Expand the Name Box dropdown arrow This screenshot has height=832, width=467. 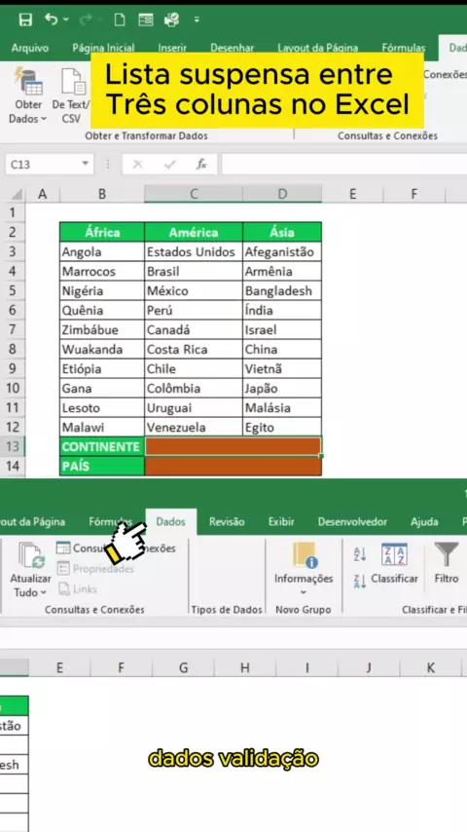[x=85, y=164]
